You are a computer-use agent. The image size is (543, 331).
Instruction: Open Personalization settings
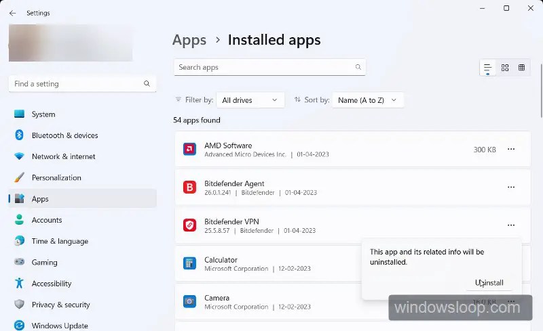[x=82, y=177]
